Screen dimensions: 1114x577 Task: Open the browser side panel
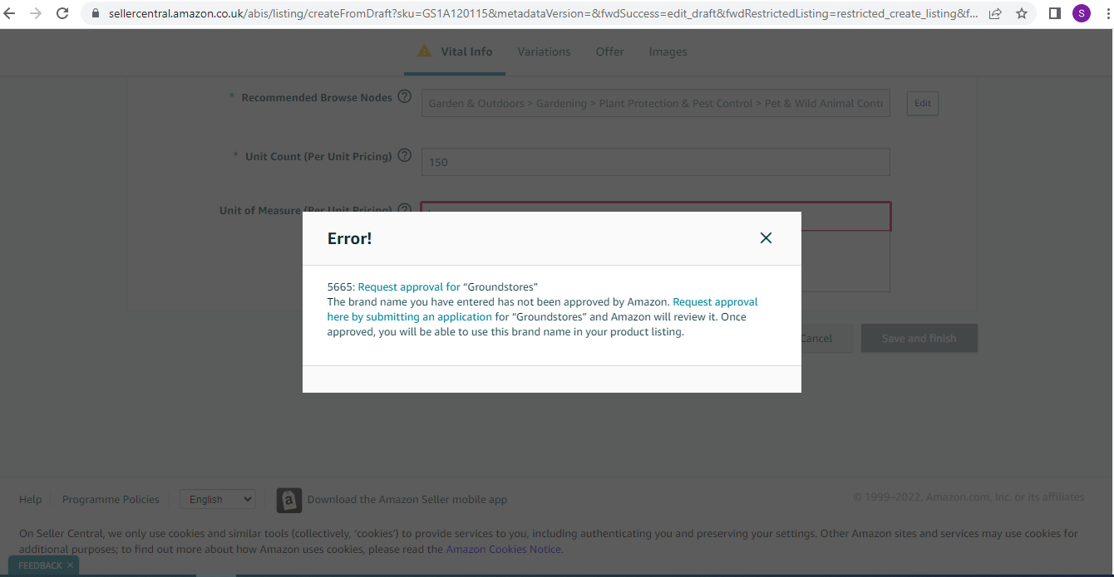pyautogui.click(x=1055, y=13)
